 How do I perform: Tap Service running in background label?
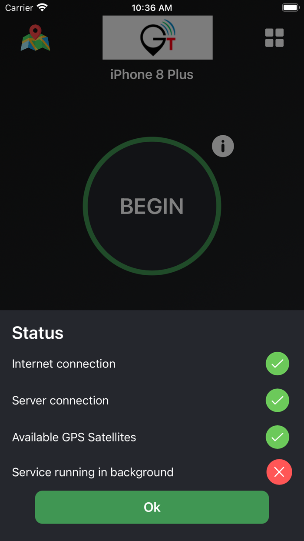click(93, 472)
